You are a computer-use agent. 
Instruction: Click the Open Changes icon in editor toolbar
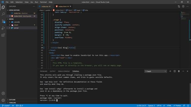pyautogui.click(x=179, y=7)
